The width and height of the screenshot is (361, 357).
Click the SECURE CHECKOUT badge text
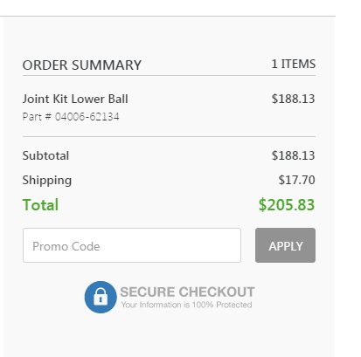187,292
